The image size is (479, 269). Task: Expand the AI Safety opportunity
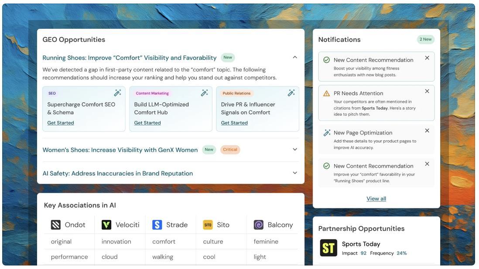point(294,173)
